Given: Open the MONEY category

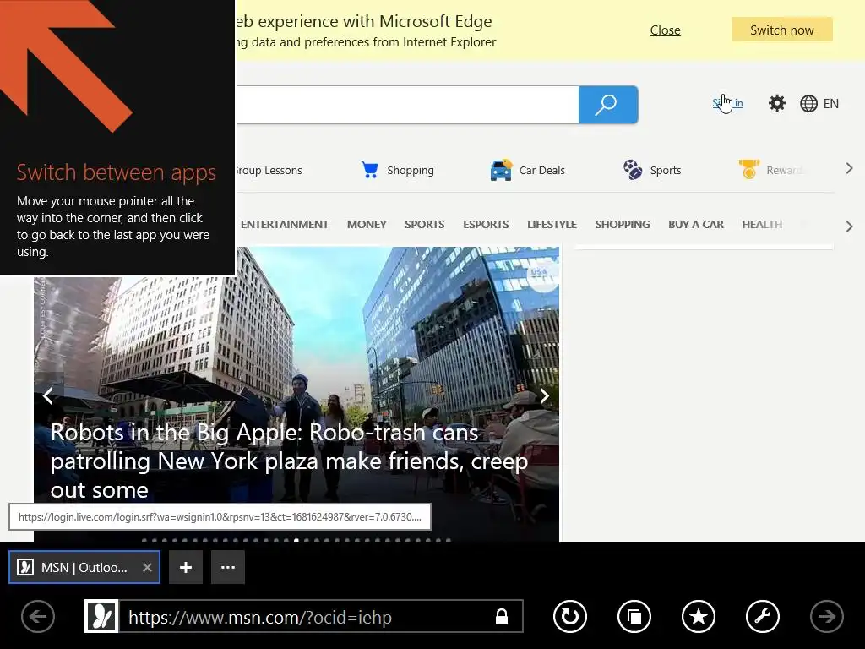Looking at the screenshot, I should coord(367,225).
